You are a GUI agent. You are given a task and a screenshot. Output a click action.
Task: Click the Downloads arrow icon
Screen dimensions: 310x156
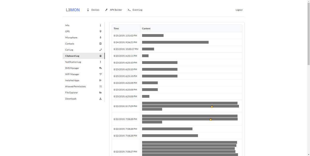tap(100, 99)
